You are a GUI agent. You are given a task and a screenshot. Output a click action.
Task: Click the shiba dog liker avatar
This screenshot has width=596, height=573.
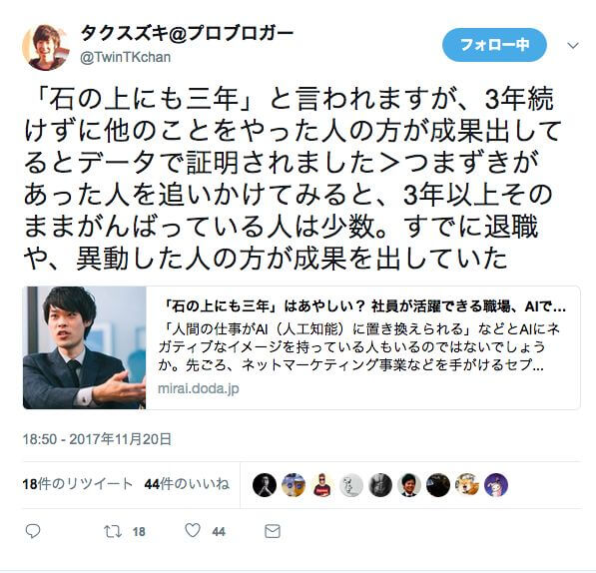click(467, 485)
